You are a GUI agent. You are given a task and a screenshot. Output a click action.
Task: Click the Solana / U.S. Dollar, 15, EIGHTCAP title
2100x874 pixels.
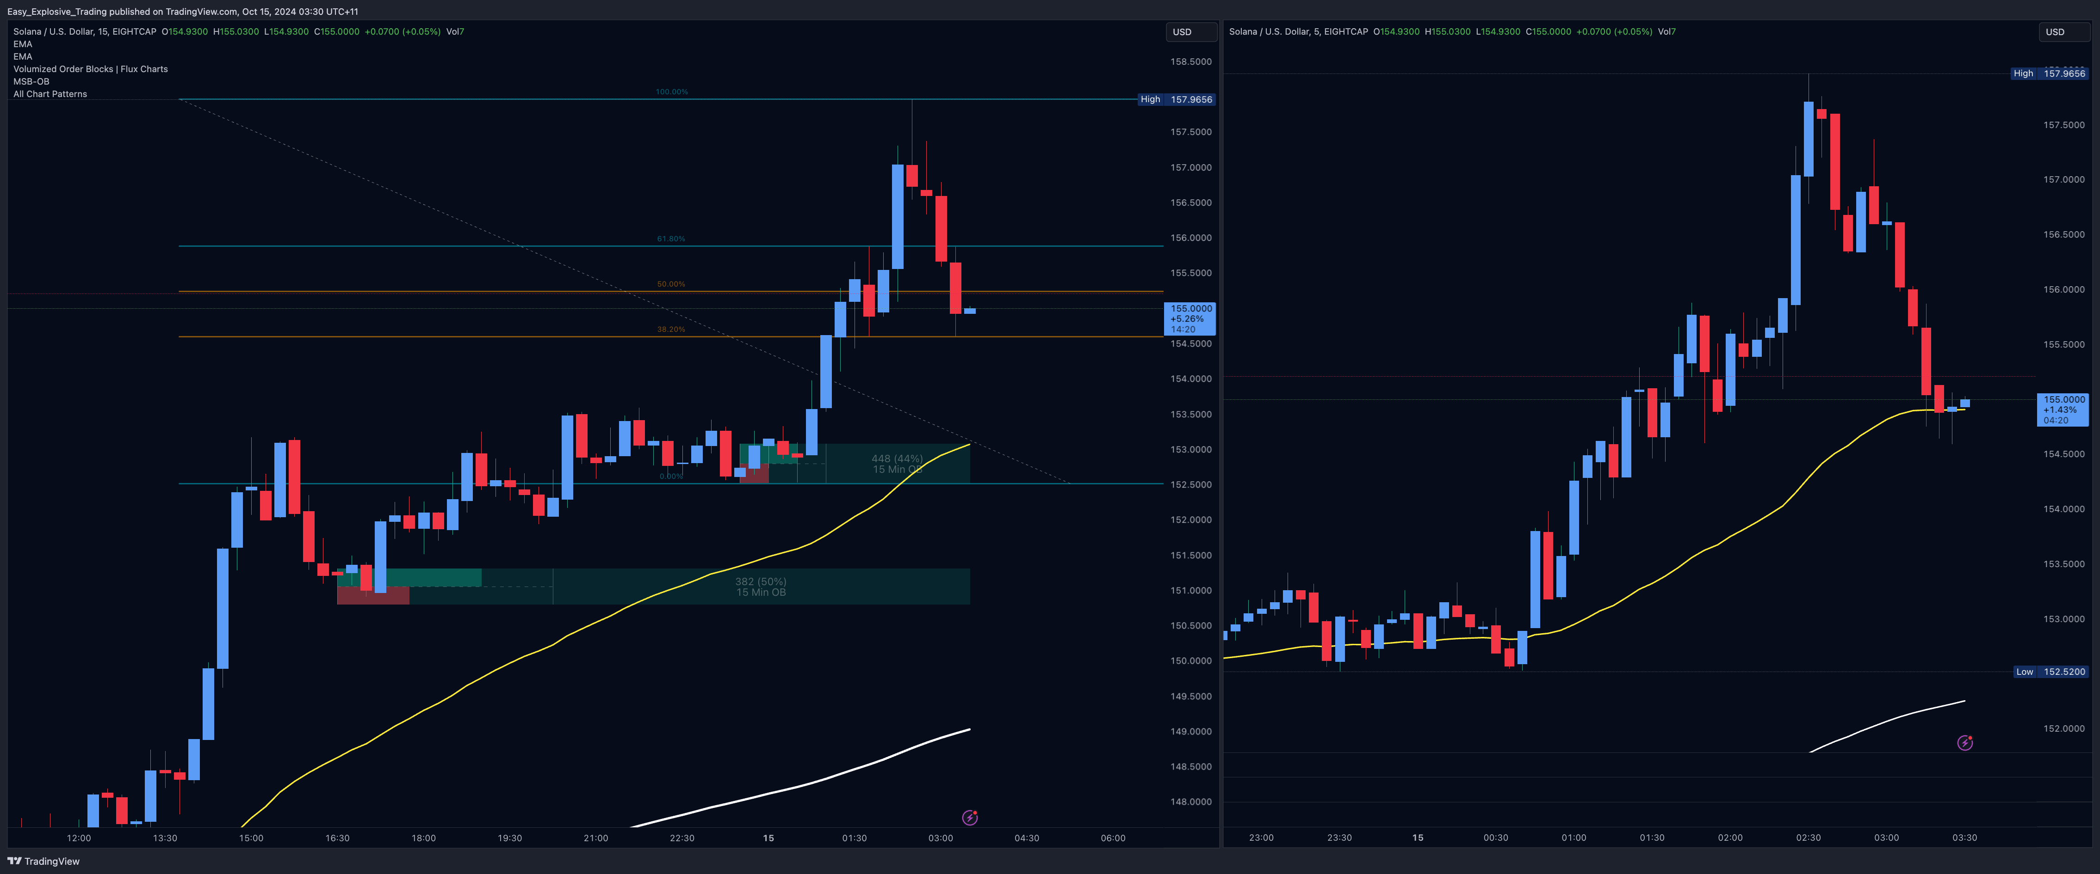click(x=85, y=32)
